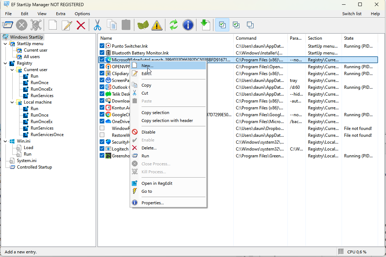
Task: Open the Extra menu in menu bar
Action: click(61, 14)
